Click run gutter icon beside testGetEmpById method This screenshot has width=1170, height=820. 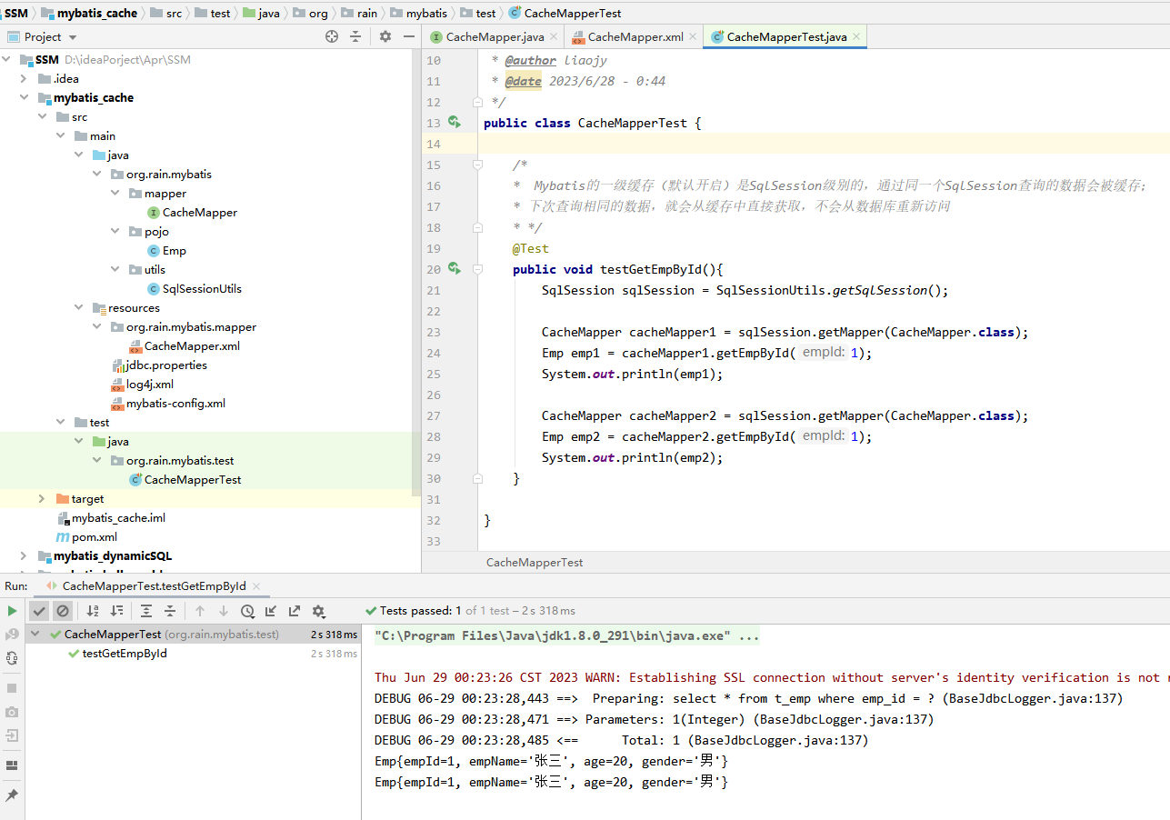click(455, 269)
